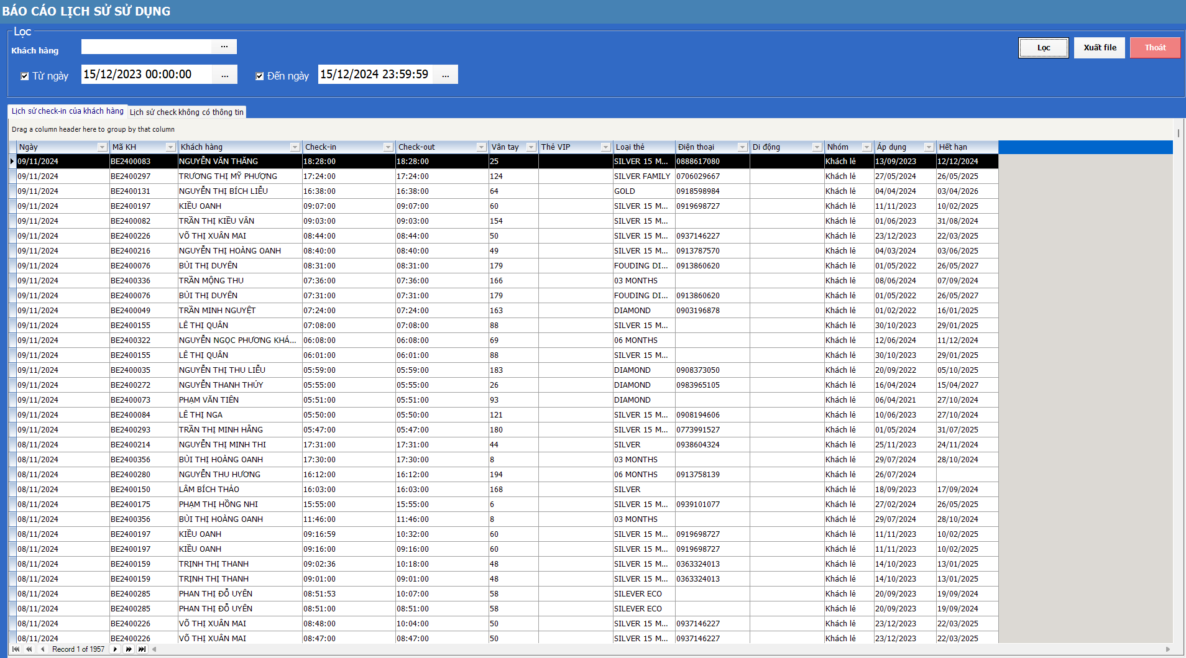Viewport: 1186px width, 658px height.
Task: Open filter dropdown on Áp dụng column
Action: [929, 147]
